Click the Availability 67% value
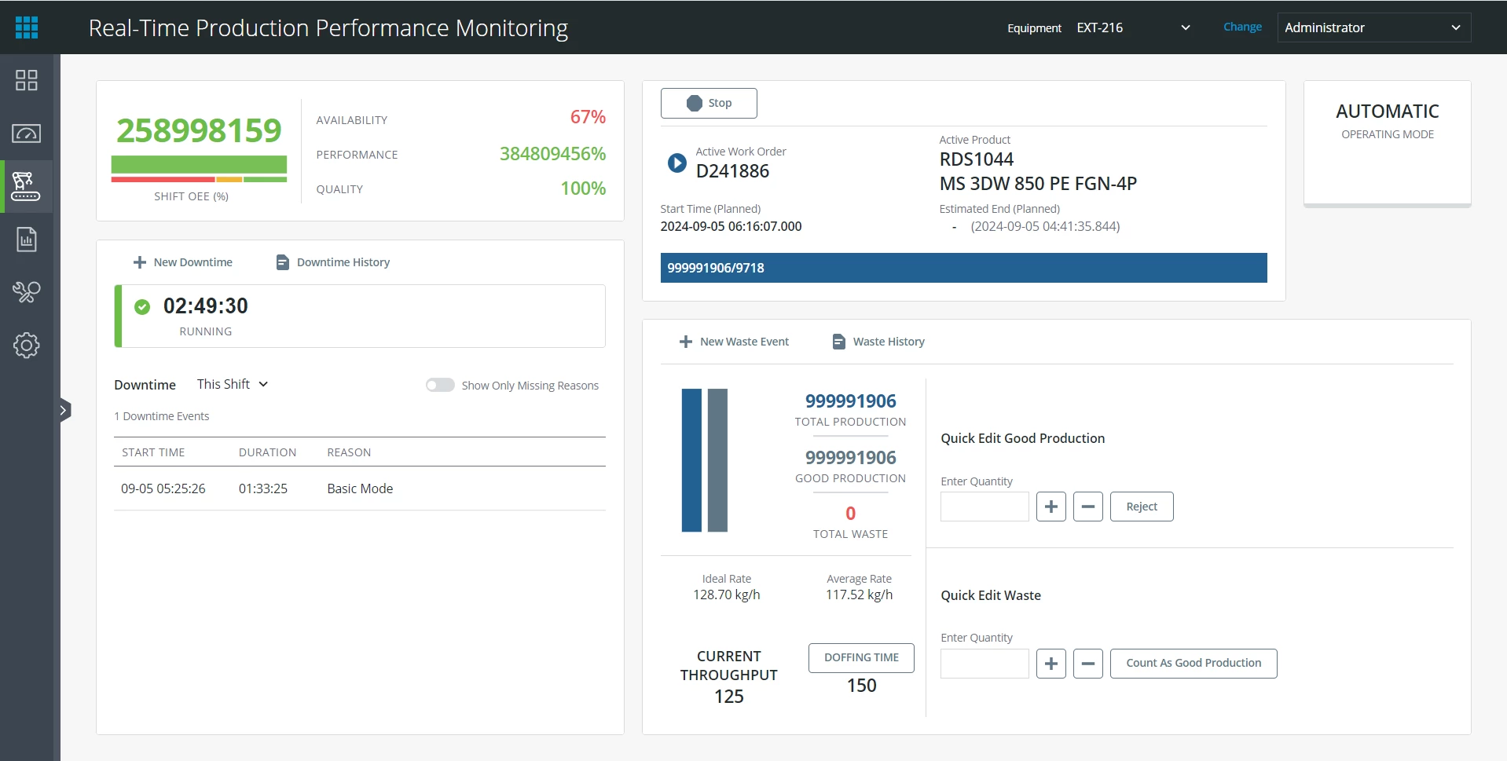The width and height of the screenshot is (1507, 761). coord(588,117)
